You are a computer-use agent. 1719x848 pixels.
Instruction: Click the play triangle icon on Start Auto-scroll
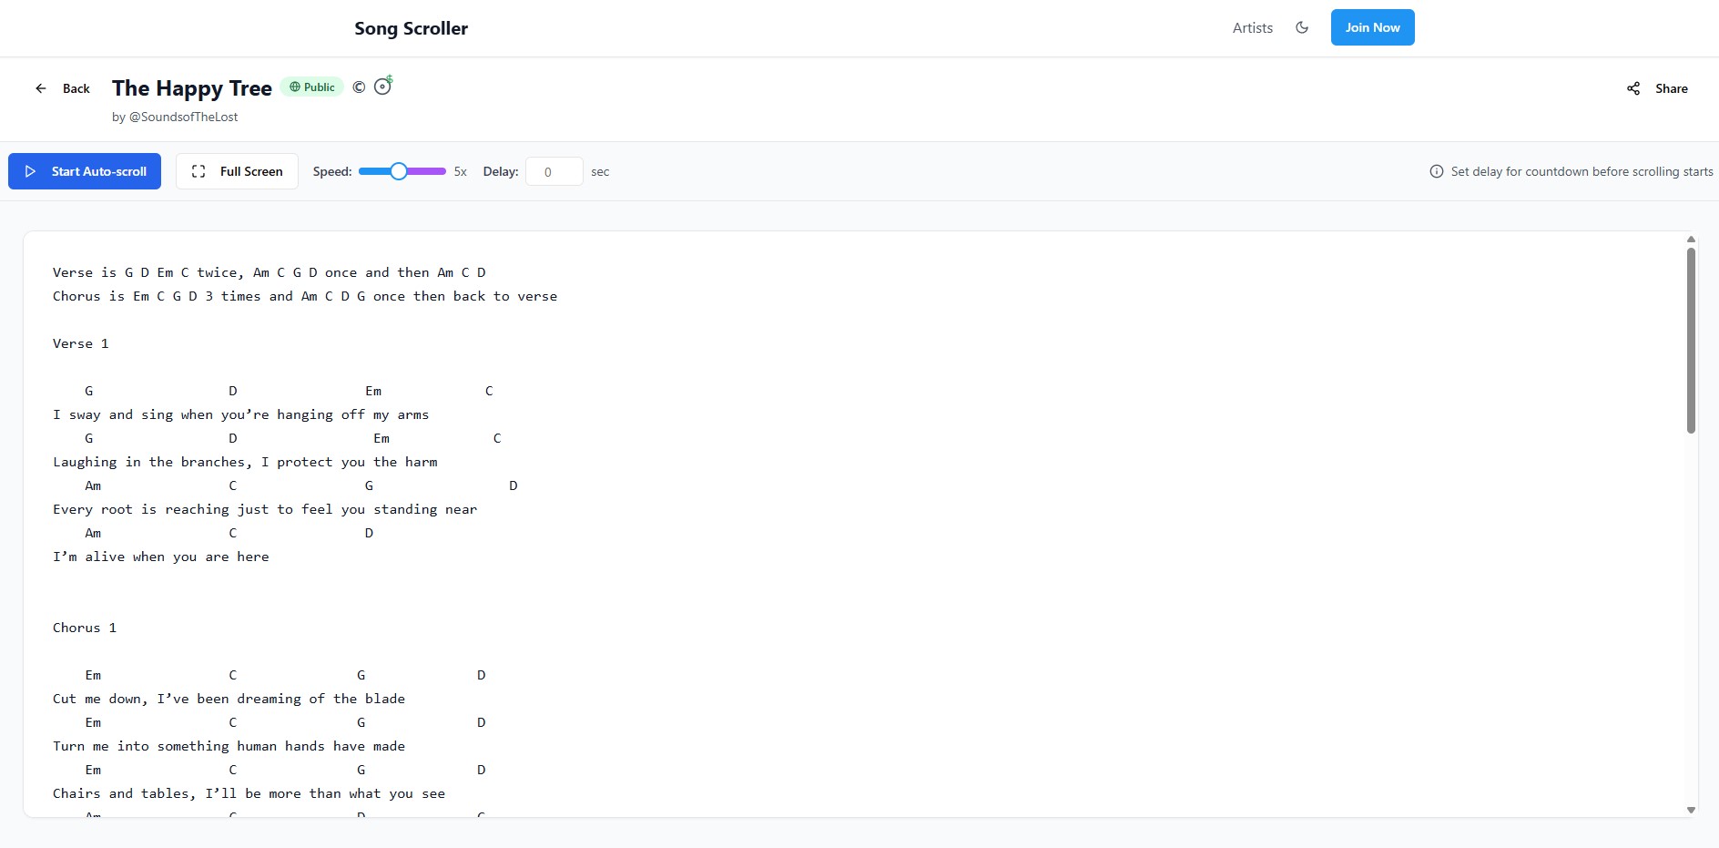pyautogui.click(x=30, y=171)
